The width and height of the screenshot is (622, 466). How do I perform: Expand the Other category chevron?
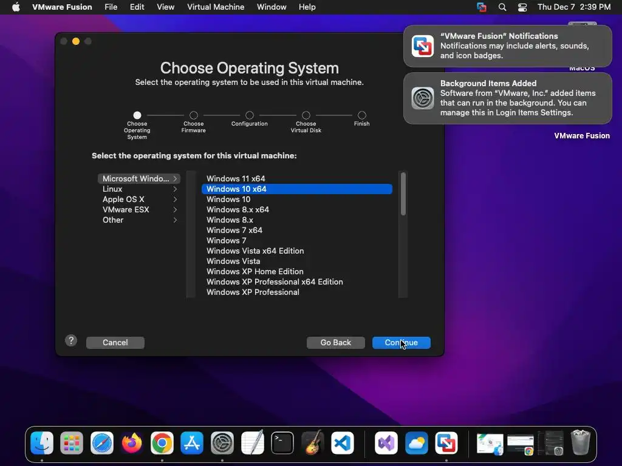click(x=175, y=220)
